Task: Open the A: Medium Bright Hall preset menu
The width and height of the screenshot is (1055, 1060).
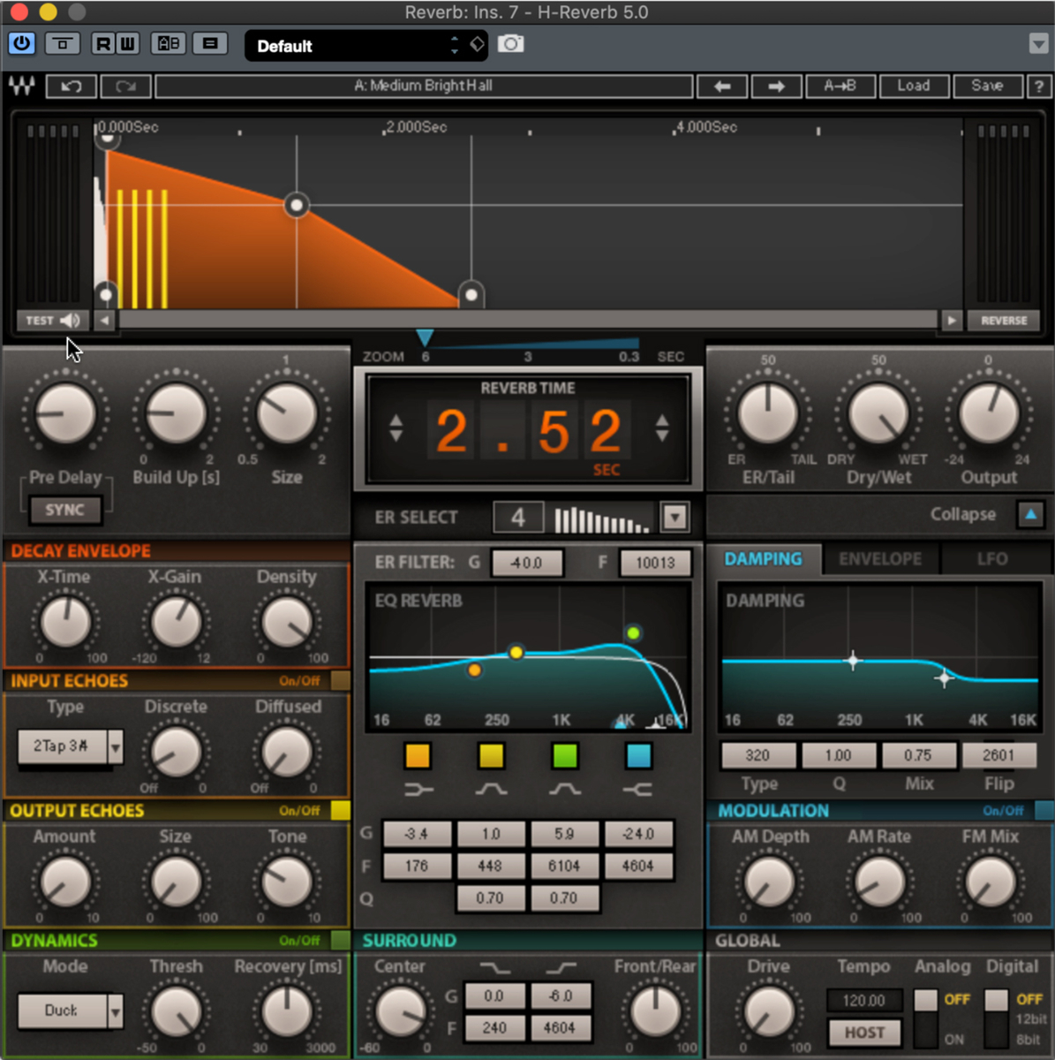Action: [x=424, y=87]
